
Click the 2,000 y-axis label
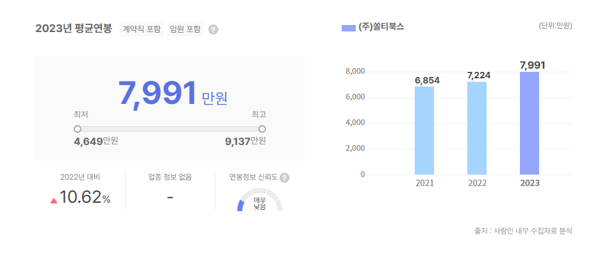tap(355, 149)
